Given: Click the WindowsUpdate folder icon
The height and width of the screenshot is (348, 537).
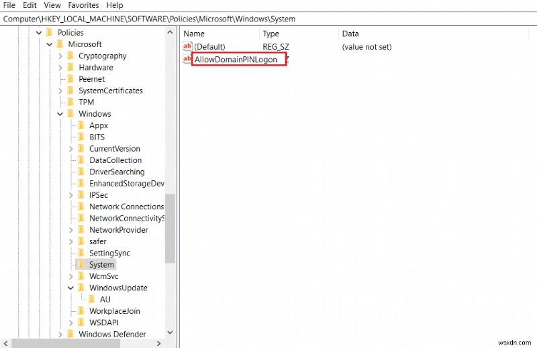Looking at the screenshot, I should [81, 288].
